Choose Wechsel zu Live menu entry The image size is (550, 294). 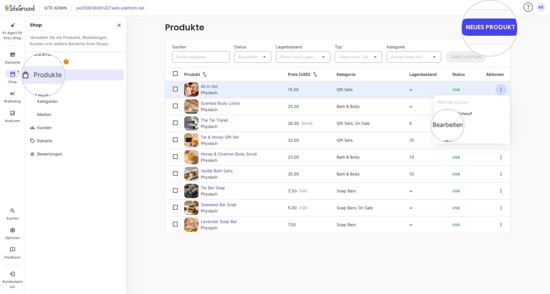point(452,102)
